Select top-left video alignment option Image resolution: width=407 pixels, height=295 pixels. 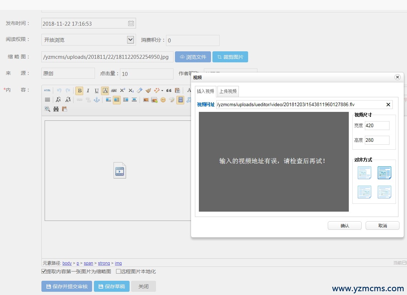tap(365, 173)
